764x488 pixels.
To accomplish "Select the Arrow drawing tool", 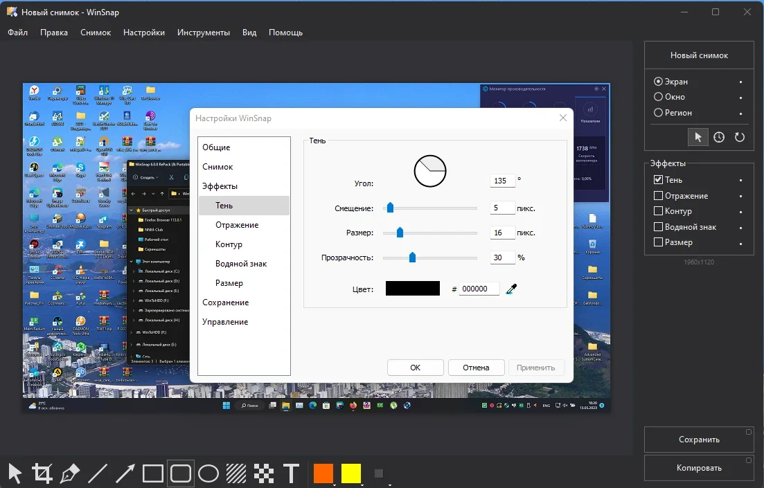I will click(x=125, y=473).
